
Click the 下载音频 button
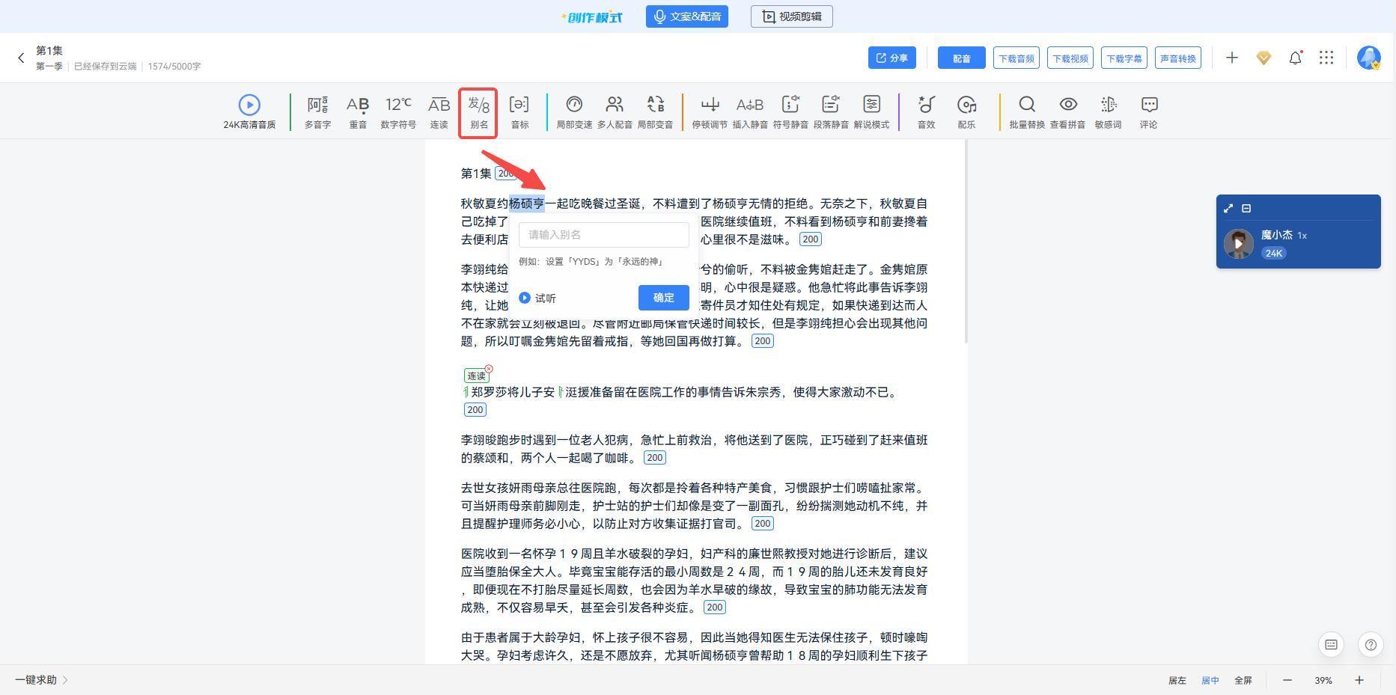(1016, 58)
